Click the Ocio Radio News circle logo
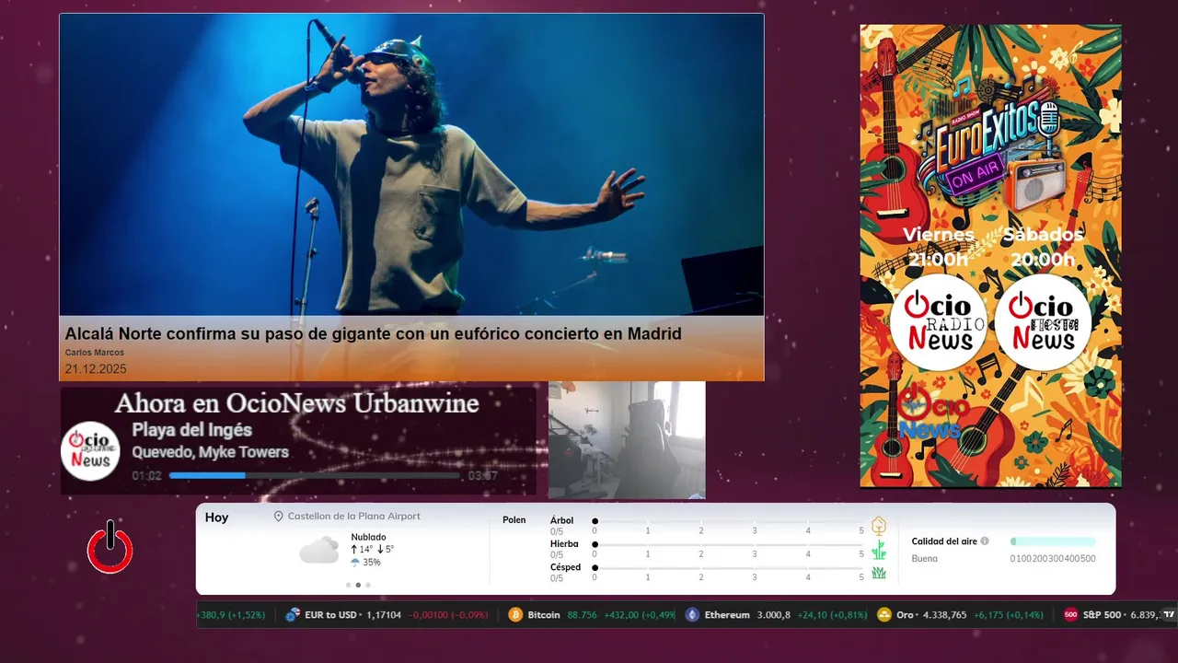 [x=938, y=322]
